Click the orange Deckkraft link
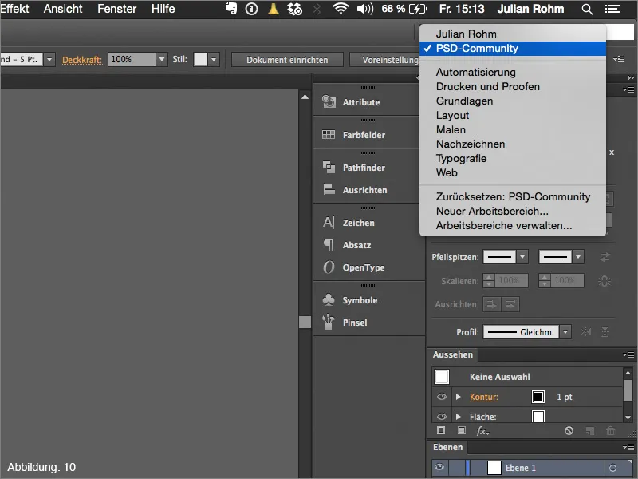 tap(82, 60)
